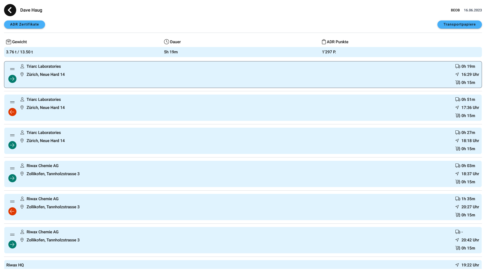
Task: Click the green arrow on 18:18 Uhr stop
Action: pos(12,145)
